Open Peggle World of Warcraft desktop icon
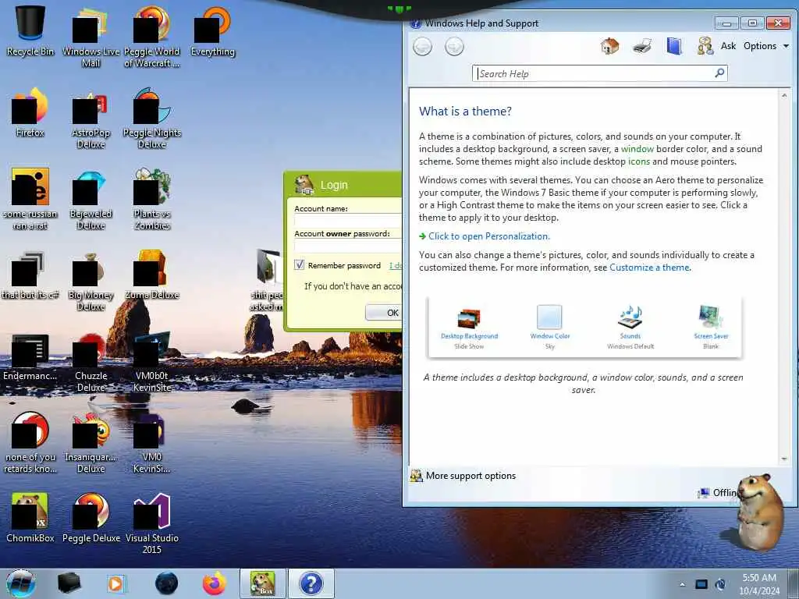The image size is (799, 599). [152, 36]
